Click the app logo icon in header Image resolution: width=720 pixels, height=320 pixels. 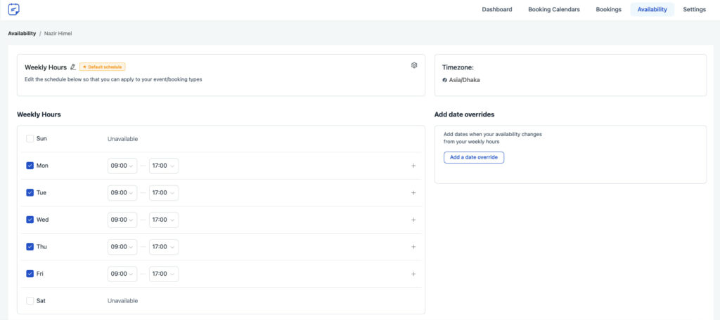point(14,9)
